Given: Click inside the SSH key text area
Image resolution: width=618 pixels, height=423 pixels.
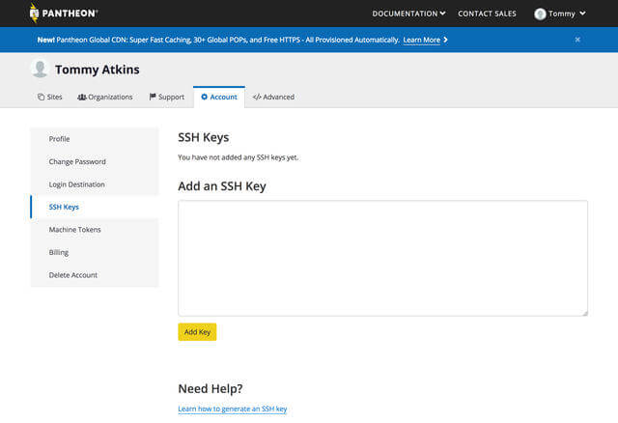Looking at the screenshot, I should click(x=382, y=257).
